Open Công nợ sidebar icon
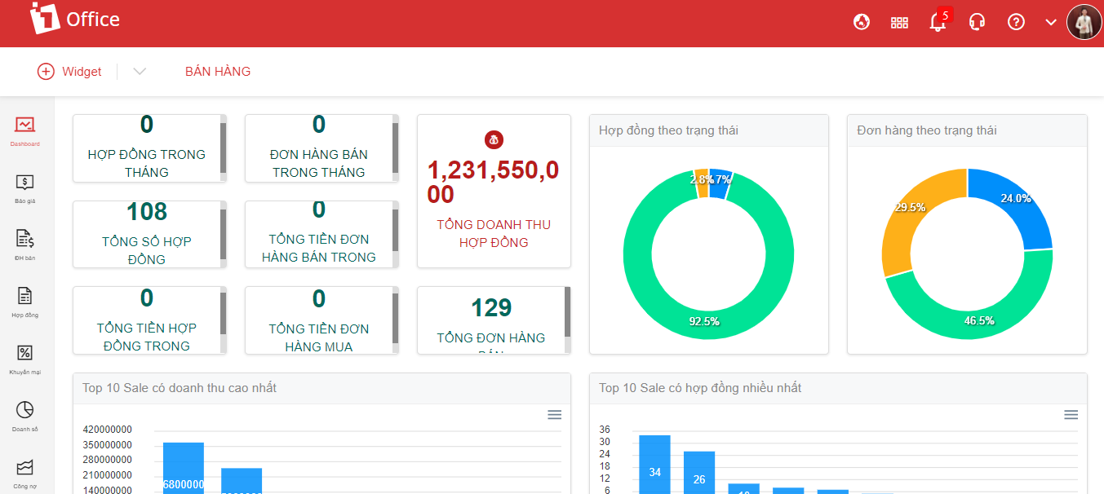The width and height of the screenshot is (1104, 494). pos(24,468)
